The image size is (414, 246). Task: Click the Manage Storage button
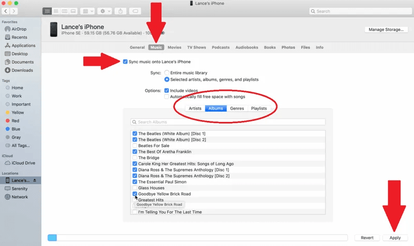[386, 29]
